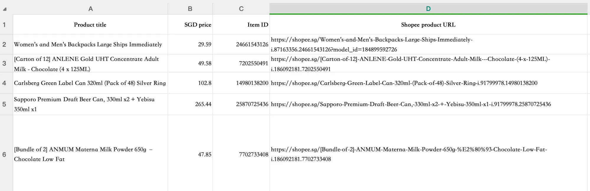The width and height of the screenshot is (590, 191).
Task: Select column D header
Action: tap(428, 9)
